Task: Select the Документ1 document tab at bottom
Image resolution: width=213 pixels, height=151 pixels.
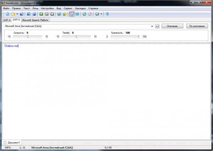Action: coord(12,142)
